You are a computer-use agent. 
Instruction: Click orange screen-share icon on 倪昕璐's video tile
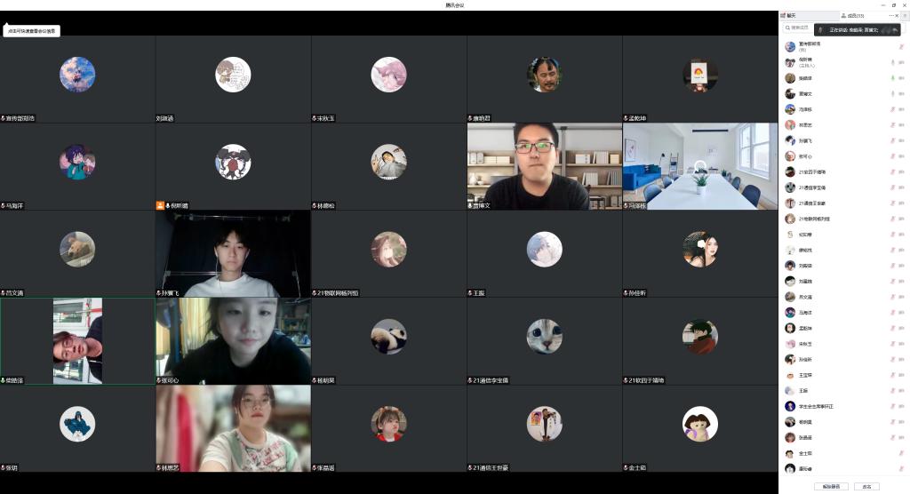click(159, 205)
